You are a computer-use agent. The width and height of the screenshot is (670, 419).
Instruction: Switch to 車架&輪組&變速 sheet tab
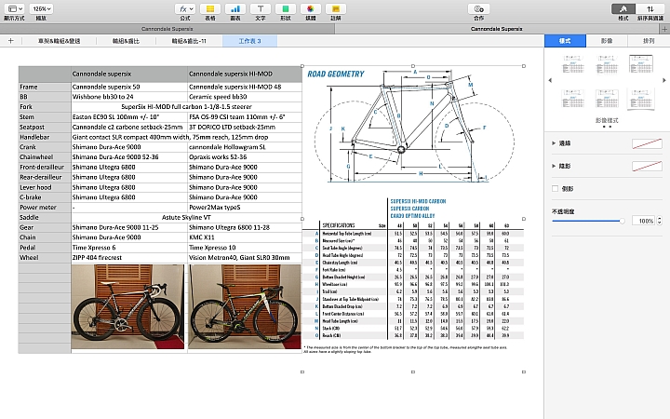(x=59, y=41)
